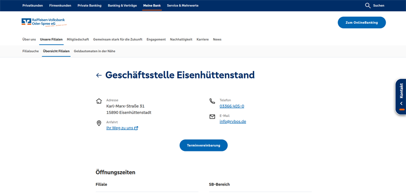Go to Über uns section
Viewport: 406px width, 193px height.
29,40
